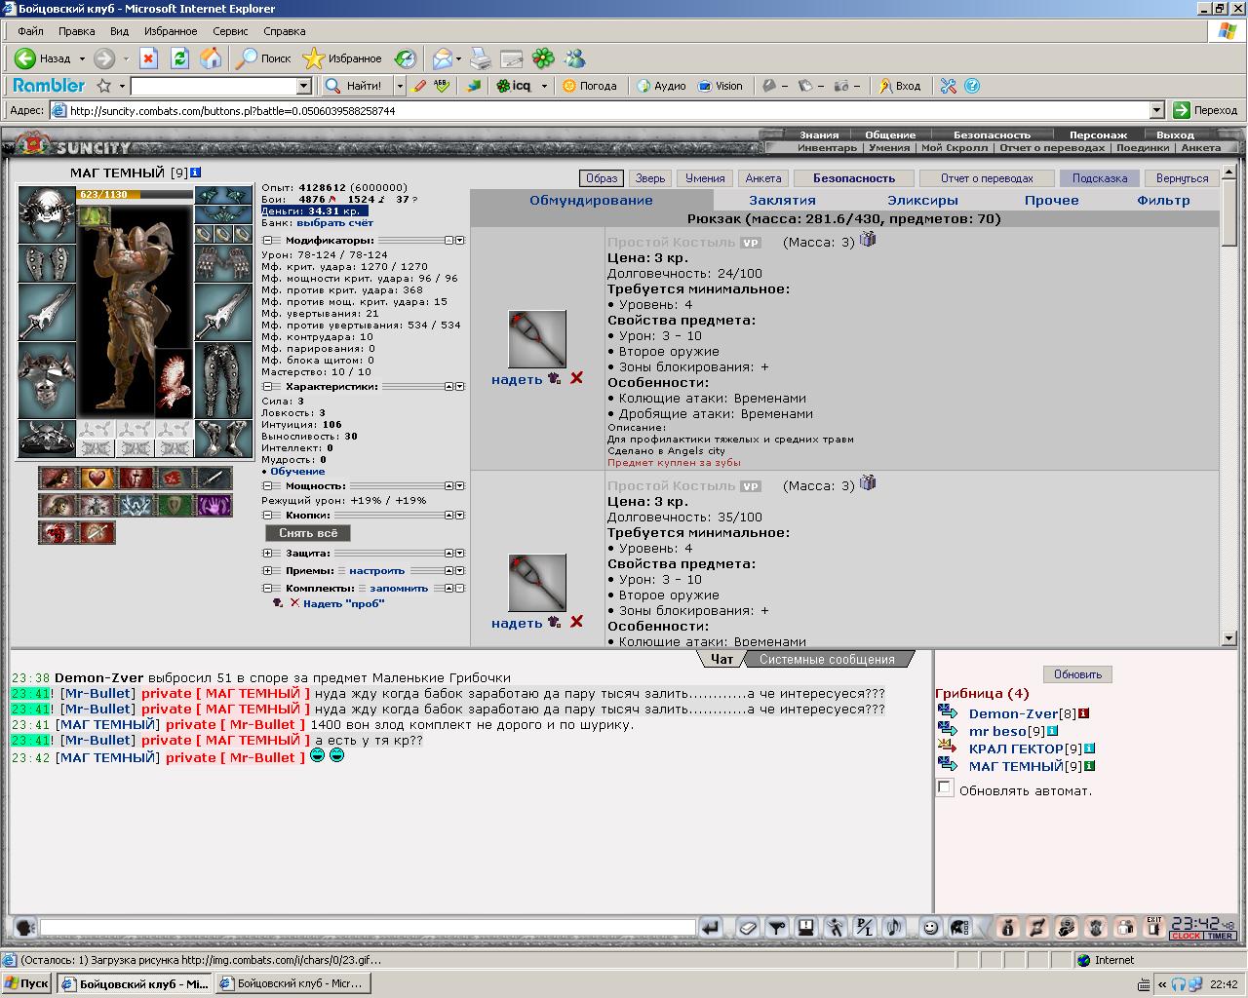
Task: Click into the browser address URL field
Action: 608,110
